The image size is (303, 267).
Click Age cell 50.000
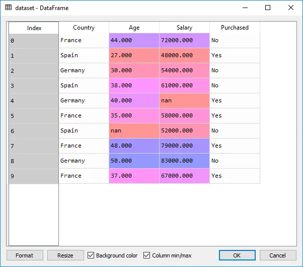point(134,161)
